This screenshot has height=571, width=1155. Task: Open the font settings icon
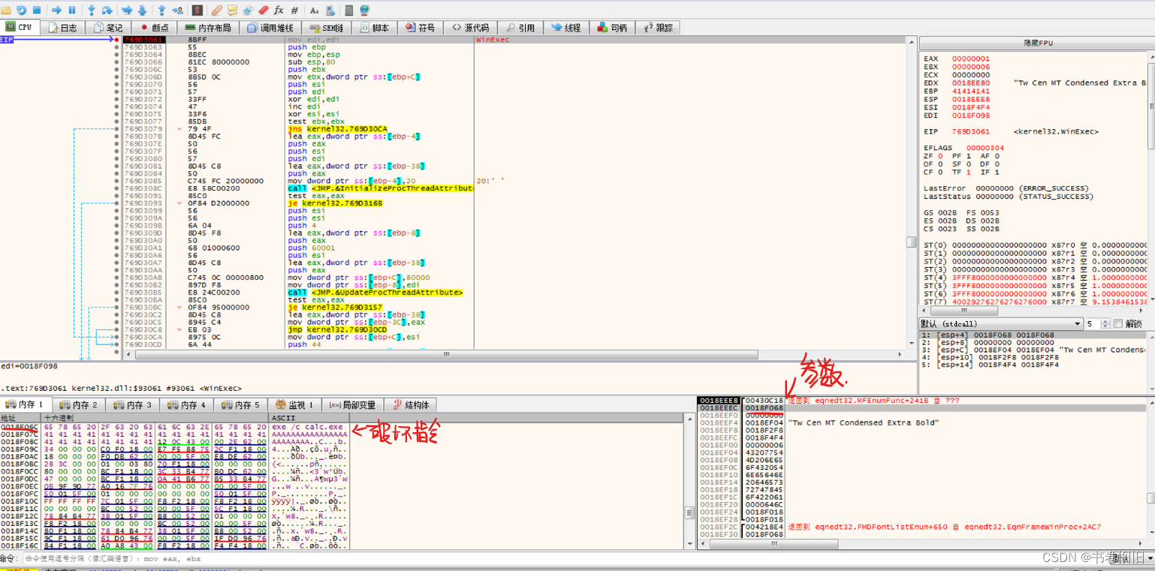[314, 11]
